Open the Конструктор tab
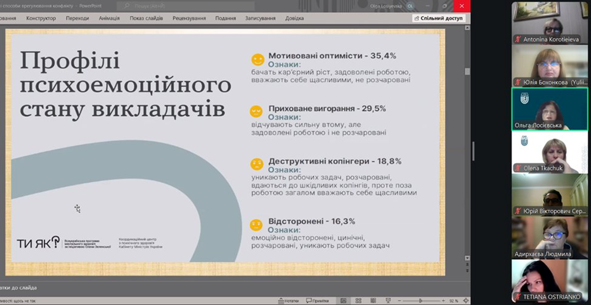The height and width of the screenshot is (305, 591). tap(41, 18)
